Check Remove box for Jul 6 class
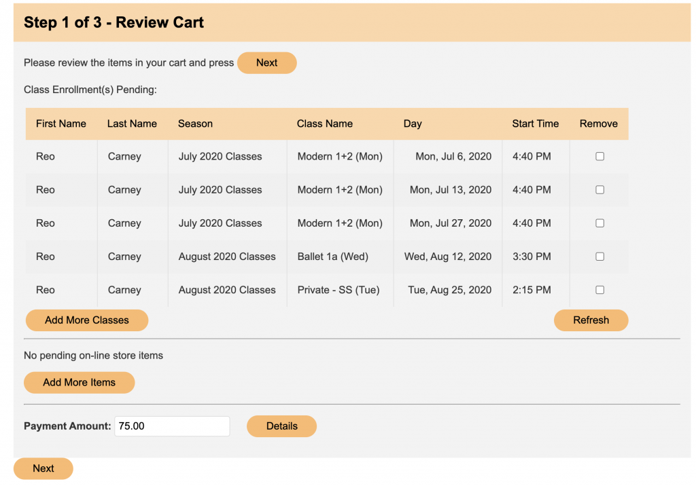The image size is (696, 486). pos(599,156)
